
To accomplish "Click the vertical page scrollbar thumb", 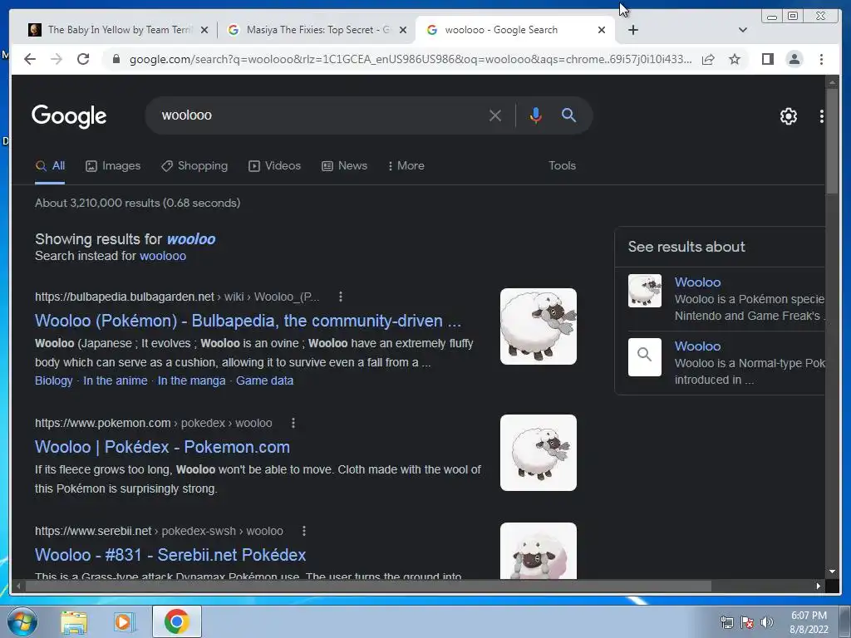I will (x=831, y=141).
